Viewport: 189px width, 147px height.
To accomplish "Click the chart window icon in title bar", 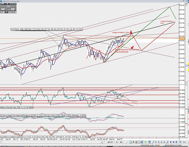I will (x=1, y=1).
